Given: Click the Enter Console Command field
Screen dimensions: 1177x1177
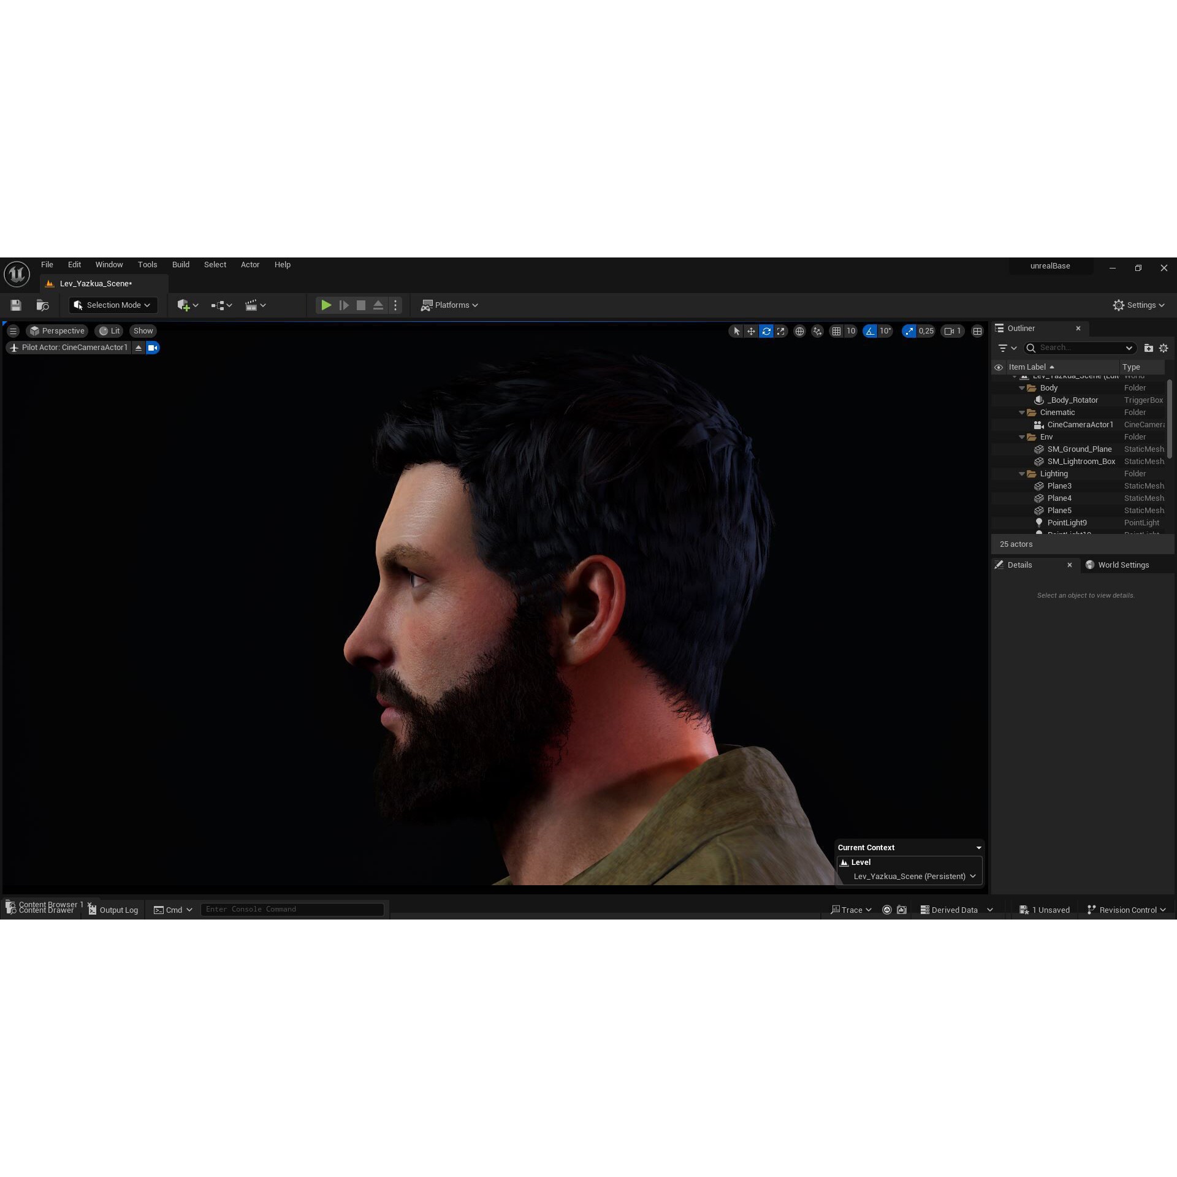Looking at the screenshot, I should (x=292, y=910).
